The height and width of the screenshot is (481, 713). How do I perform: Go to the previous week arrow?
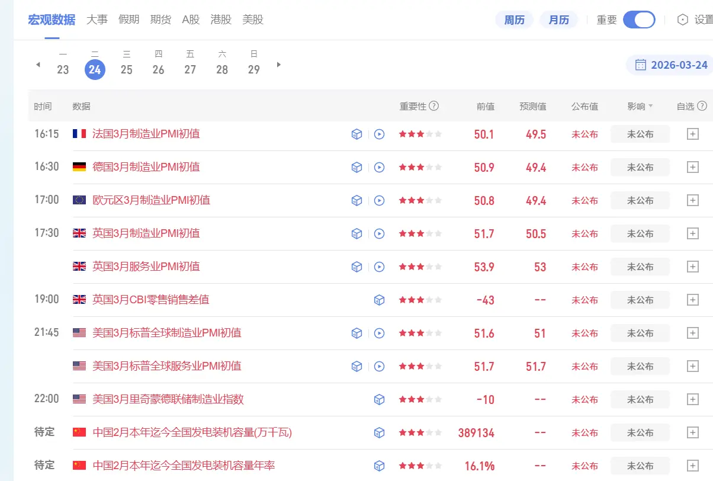point(38,65)
